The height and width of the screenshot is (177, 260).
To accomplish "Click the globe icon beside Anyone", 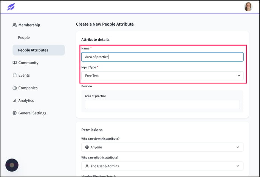I will click(x=87, y=147).
